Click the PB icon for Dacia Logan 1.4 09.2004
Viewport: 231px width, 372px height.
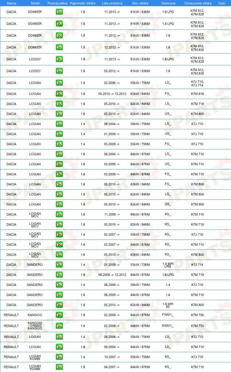coord(59,124)
